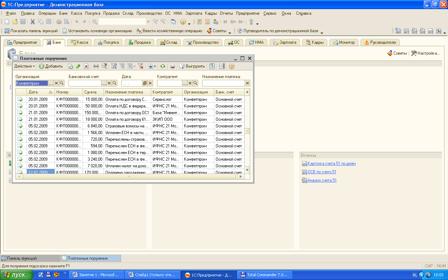Open the ОСВ по счету 51 report link

(322, 172)
